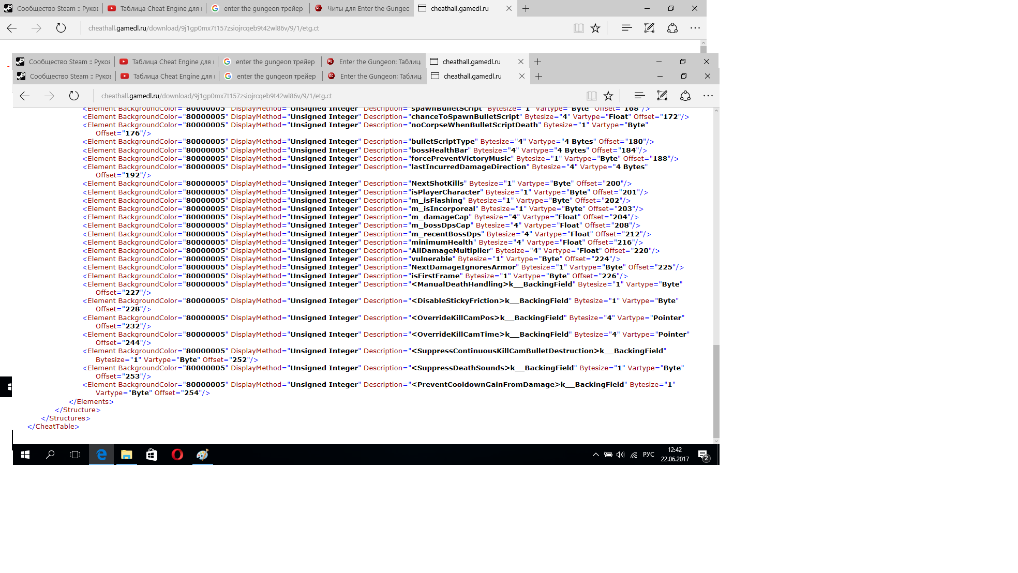Open reading view in the outermost toolbar
This screenshot has height=573, width=1018.
[x=579, y=28]
